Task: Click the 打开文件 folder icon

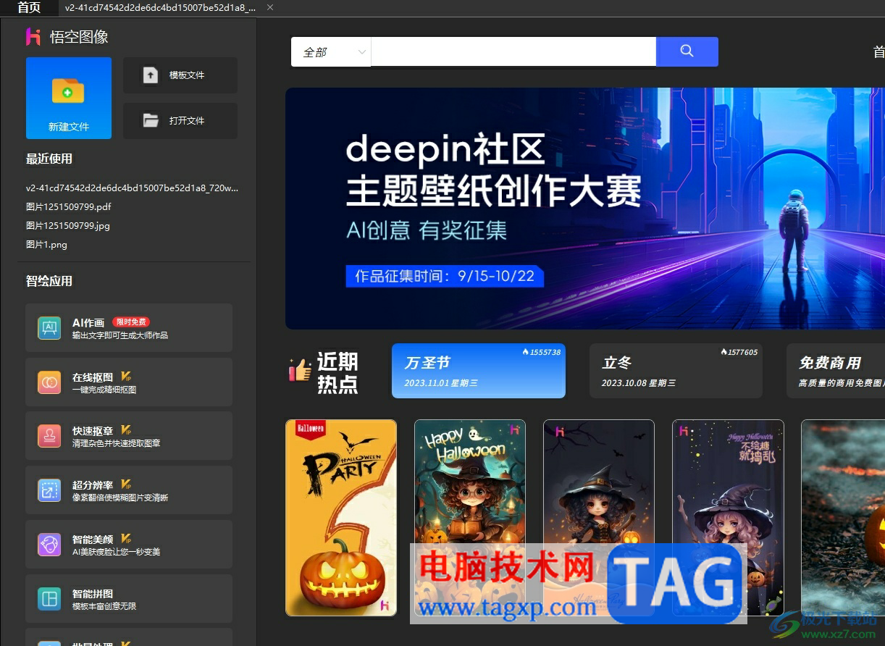Action: (151, 120)
